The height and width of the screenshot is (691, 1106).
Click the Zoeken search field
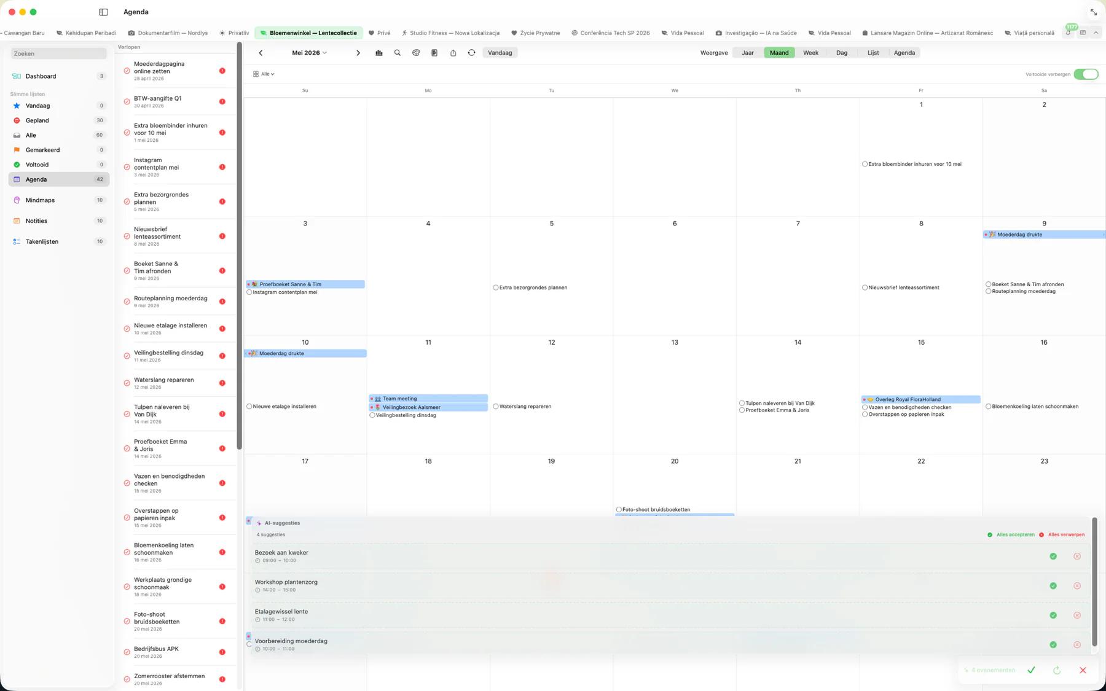(x=59, y=53)
